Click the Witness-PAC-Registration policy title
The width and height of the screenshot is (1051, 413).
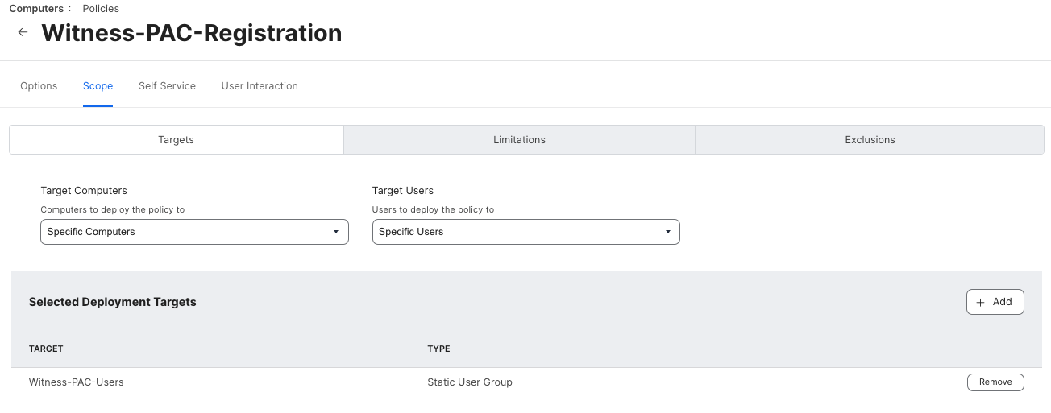(x=192, y=33)
